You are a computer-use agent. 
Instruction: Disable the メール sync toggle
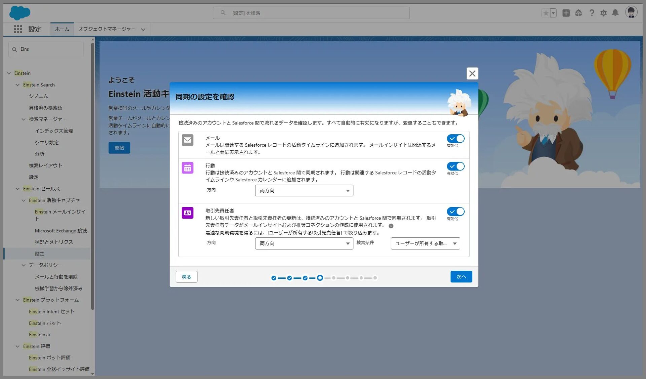[x=455, y=139]
